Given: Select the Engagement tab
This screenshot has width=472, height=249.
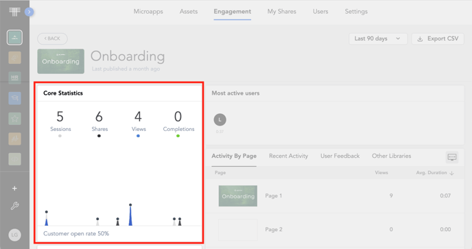Looking at the screenshot, I should tap(232, 12).
